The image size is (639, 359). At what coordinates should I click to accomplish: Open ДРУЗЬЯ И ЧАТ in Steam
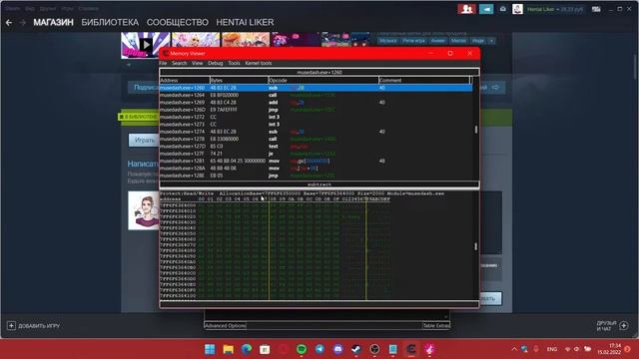tap(612, 326)
